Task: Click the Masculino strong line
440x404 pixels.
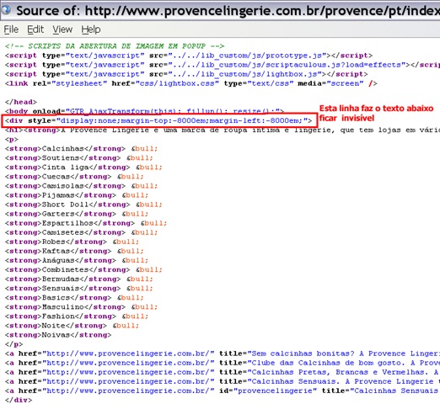Action: coord(81,306)
